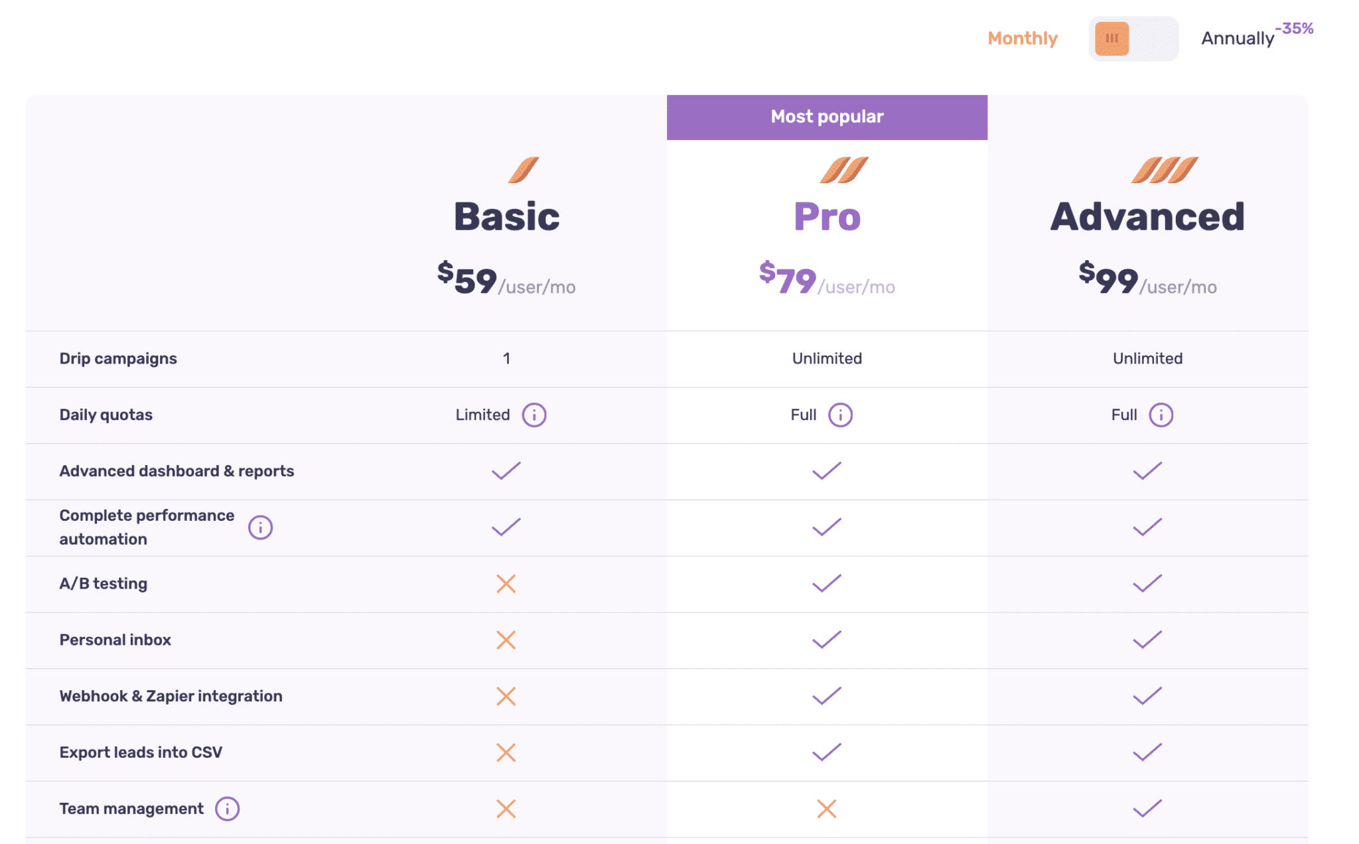Viewport: 1359px width, 844px height.
Task: Click the -35% annual discount badge
Action: click(x=1294, y=29)
